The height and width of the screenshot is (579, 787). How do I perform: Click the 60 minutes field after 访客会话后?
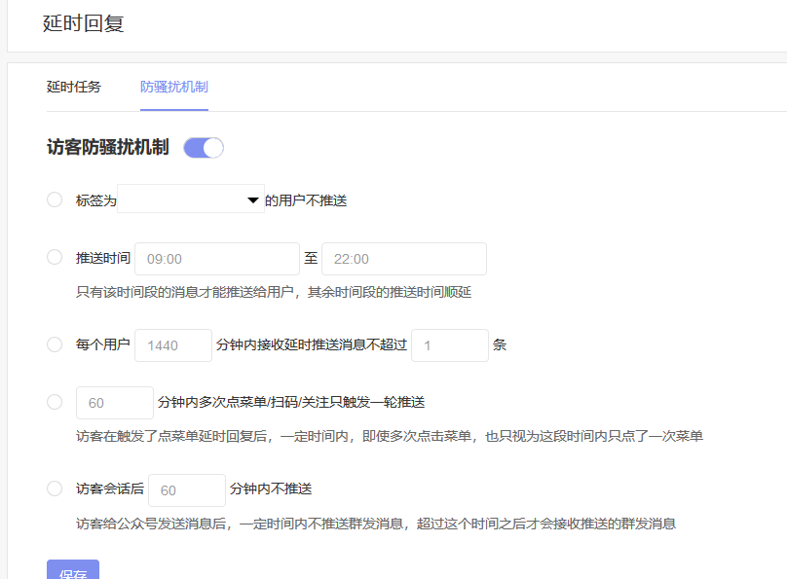[x=187, y=490]
